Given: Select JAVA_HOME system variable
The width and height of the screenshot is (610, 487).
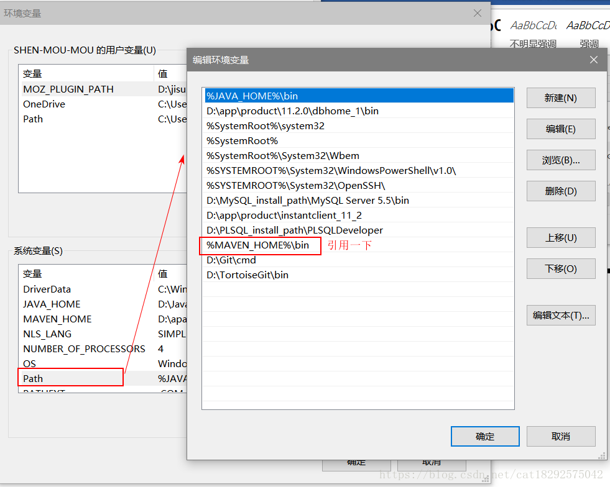Looking at the screenshot, I should [103, 304].
